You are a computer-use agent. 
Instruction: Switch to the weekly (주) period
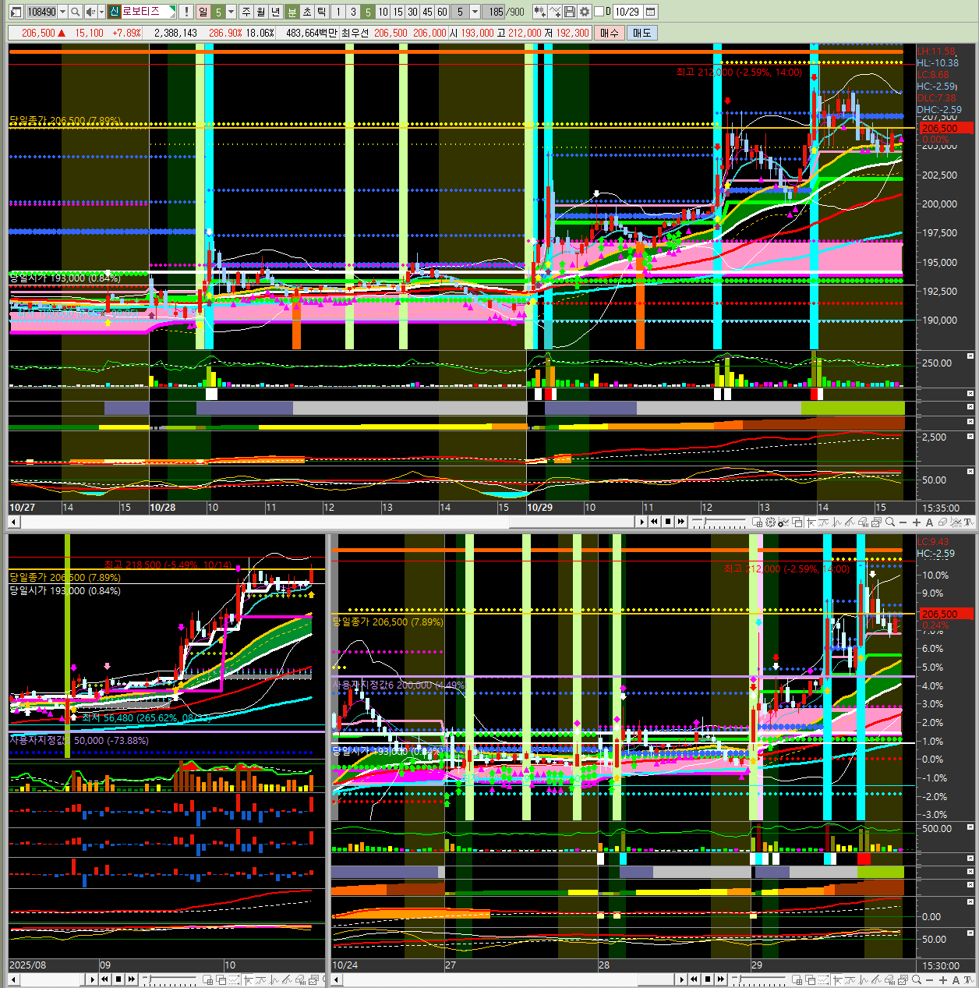tap(246, 12)
